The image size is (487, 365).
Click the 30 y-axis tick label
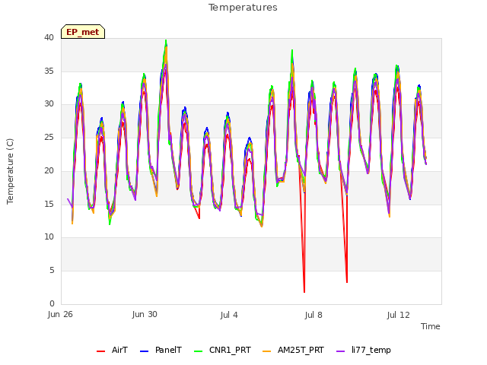coord(49,104)
